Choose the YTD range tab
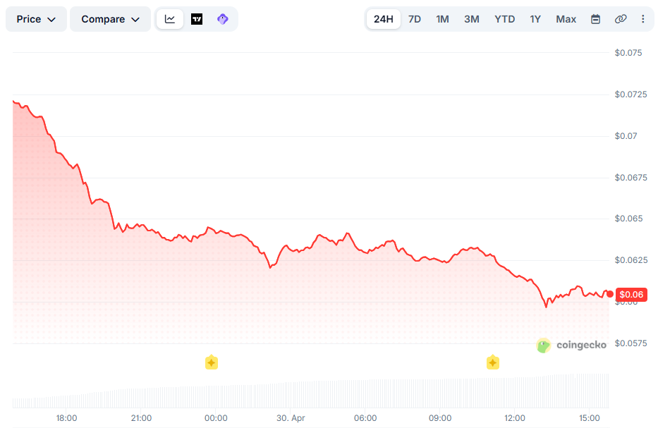 504,19
